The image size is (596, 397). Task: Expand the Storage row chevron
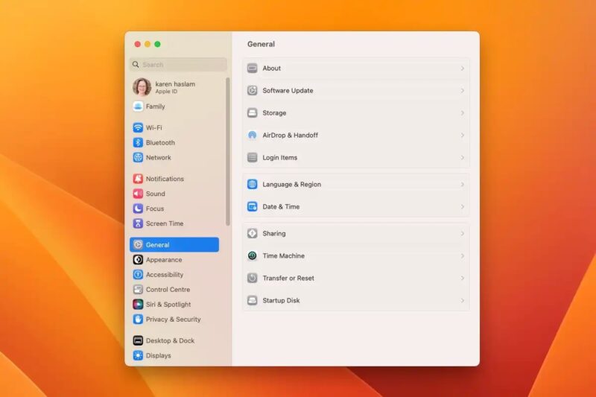click(462, 113)
